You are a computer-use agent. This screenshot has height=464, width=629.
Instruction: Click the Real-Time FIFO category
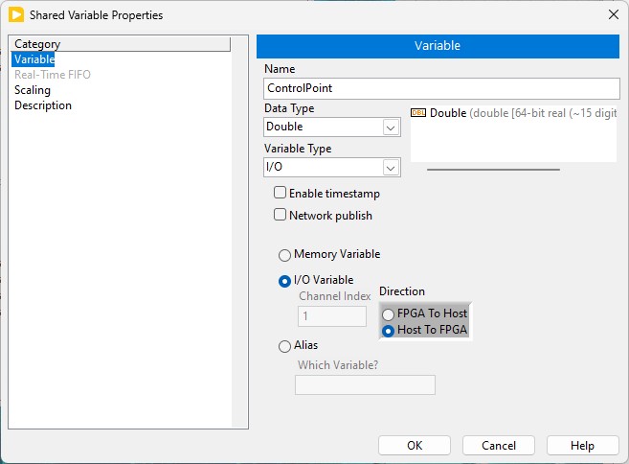click(x=53, y=75)
